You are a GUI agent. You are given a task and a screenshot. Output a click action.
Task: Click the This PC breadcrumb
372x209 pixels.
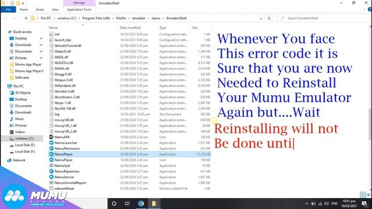pyautogui.click(x=45, y=18)
